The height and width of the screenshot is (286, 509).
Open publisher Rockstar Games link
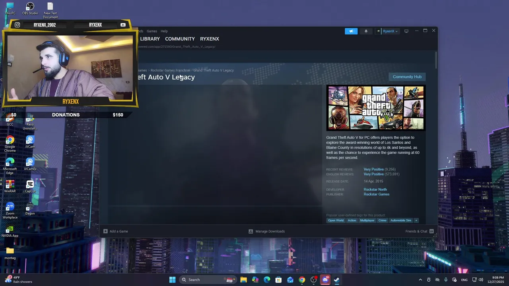pos(376,194)
